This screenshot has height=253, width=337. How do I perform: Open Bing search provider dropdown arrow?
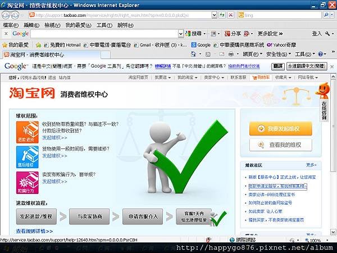tap(332, 15)
